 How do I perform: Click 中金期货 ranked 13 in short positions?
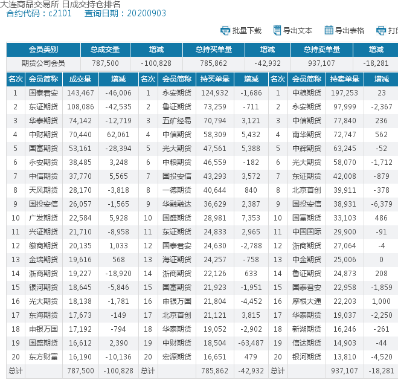pos(307,259)
